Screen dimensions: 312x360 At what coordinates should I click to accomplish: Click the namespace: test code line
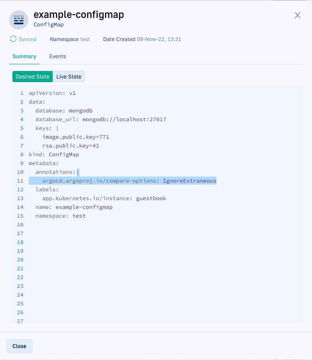click(60, 216)
